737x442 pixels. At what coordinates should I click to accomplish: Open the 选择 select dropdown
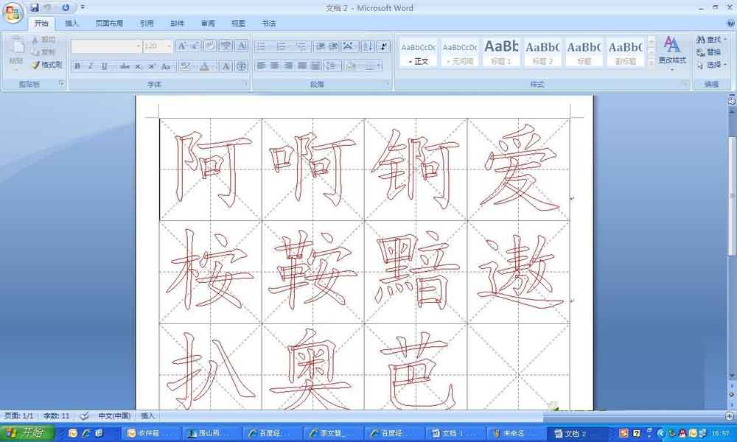711,65
